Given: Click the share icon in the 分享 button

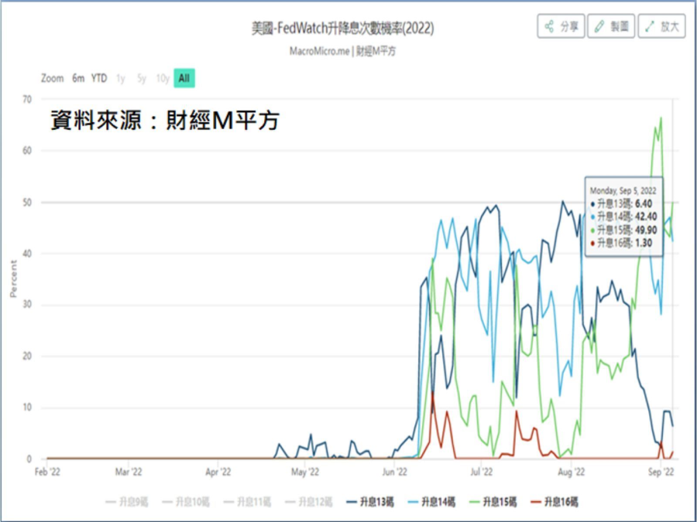Looking at the screenshot, I should (549, 26).
